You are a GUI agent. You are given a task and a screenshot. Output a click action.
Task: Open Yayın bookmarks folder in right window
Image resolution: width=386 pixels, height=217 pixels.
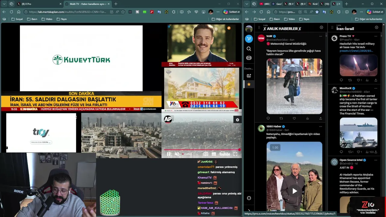pyautogui.click(x=304, y=19)
